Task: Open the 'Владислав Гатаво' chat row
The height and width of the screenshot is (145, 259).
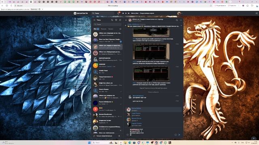Action: (107, 122)
